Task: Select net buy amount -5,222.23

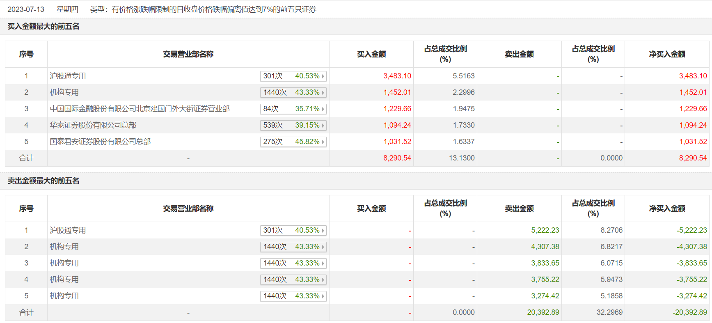Action: pyautogui.click(x=691, y=230)
